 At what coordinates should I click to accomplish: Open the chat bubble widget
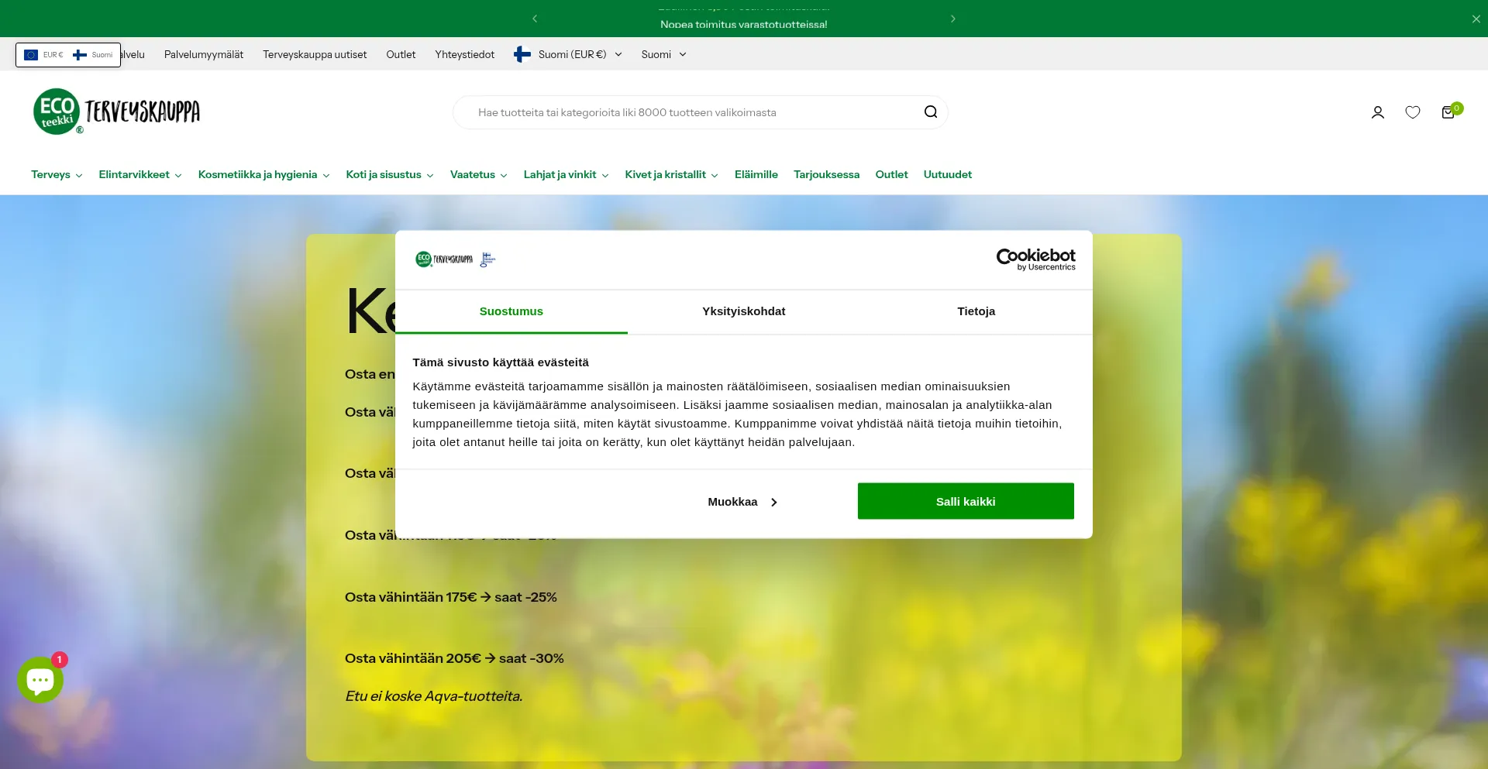(40, 680)
